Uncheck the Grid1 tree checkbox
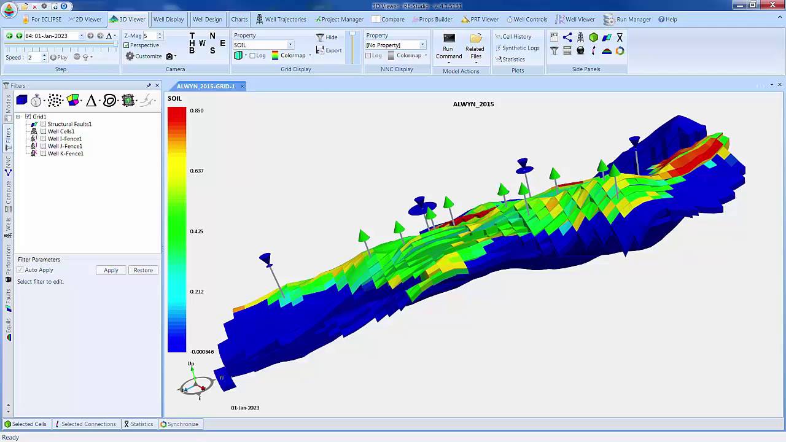This screenshot has width=786, height=442. coord(28,117)
